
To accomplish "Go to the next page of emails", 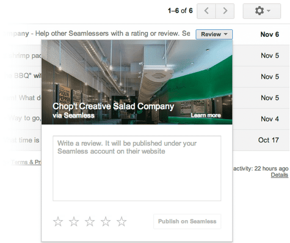I will [x=225, y=11].
